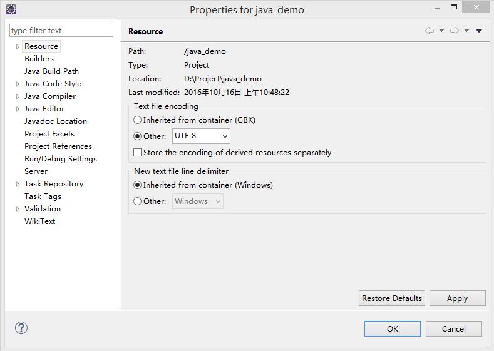494x351 pixels.
Task: Enable storing derived resources encoding separately
Action: click(138, 152)
